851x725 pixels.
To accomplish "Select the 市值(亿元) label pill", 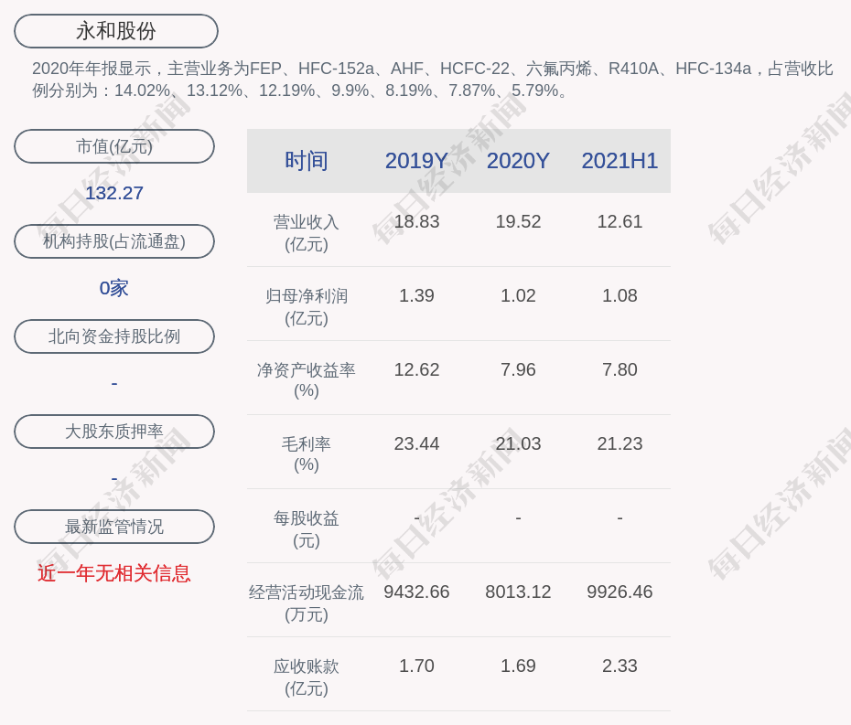I will (x=114, y=146).
